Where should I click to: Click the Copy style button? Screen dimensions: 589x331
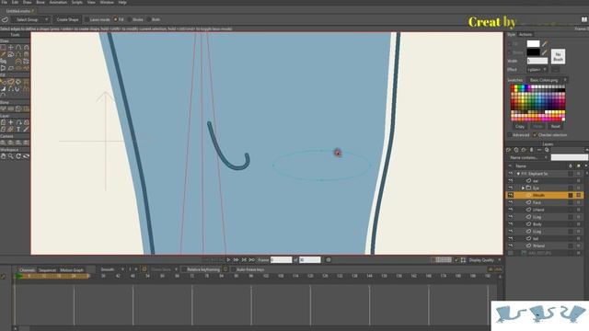pyautogui.click(x=520, y=127)
